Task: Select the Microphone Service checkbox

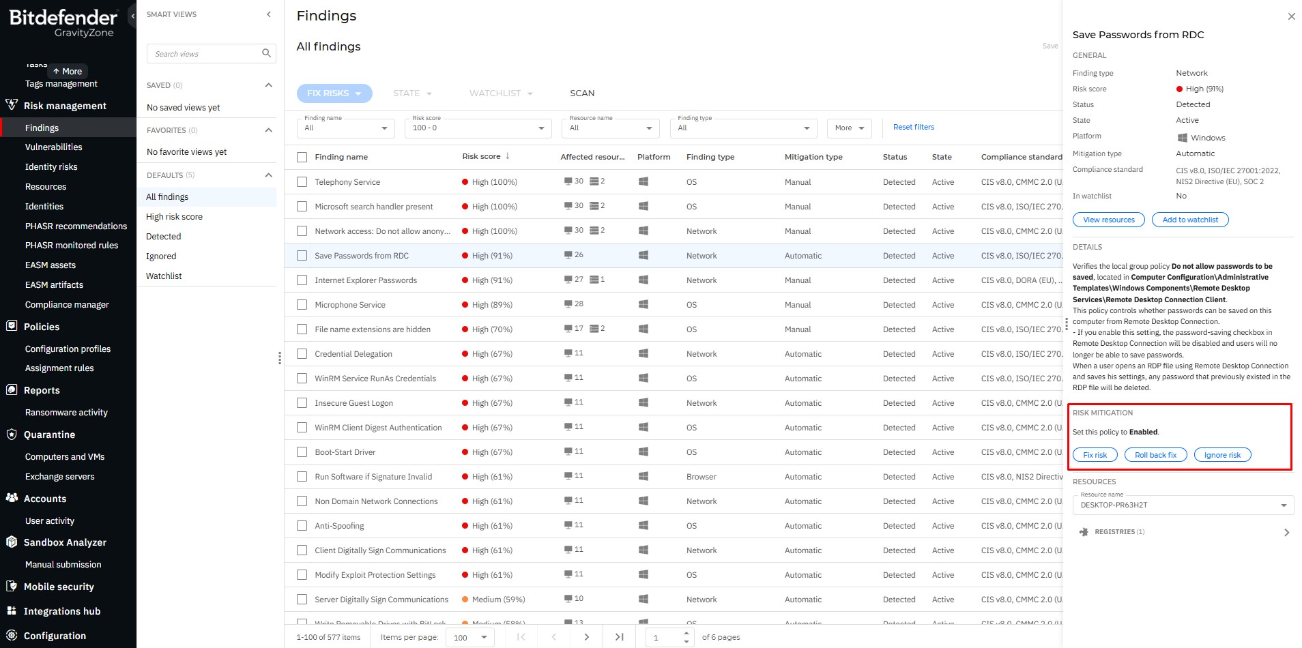Action: pos(302,305)
